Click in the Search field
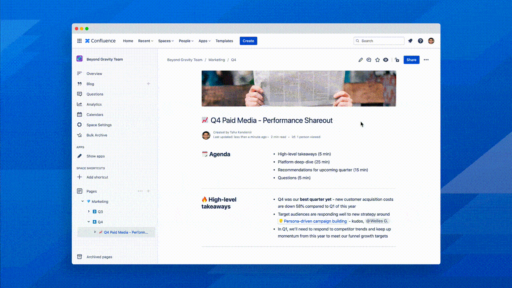Image resolution: width=512 pixels, height=288 pixels. point(379,41)
